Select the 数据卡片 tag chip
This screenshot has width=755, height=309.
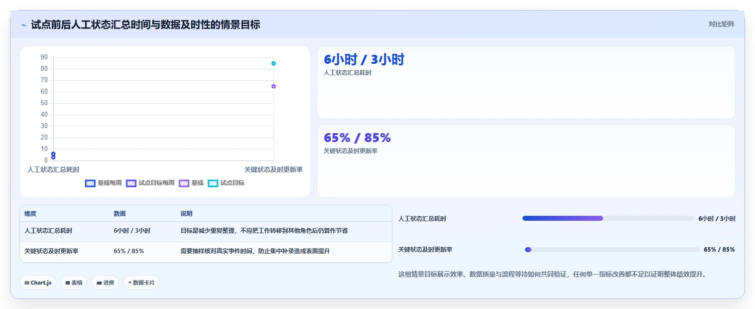141,283
